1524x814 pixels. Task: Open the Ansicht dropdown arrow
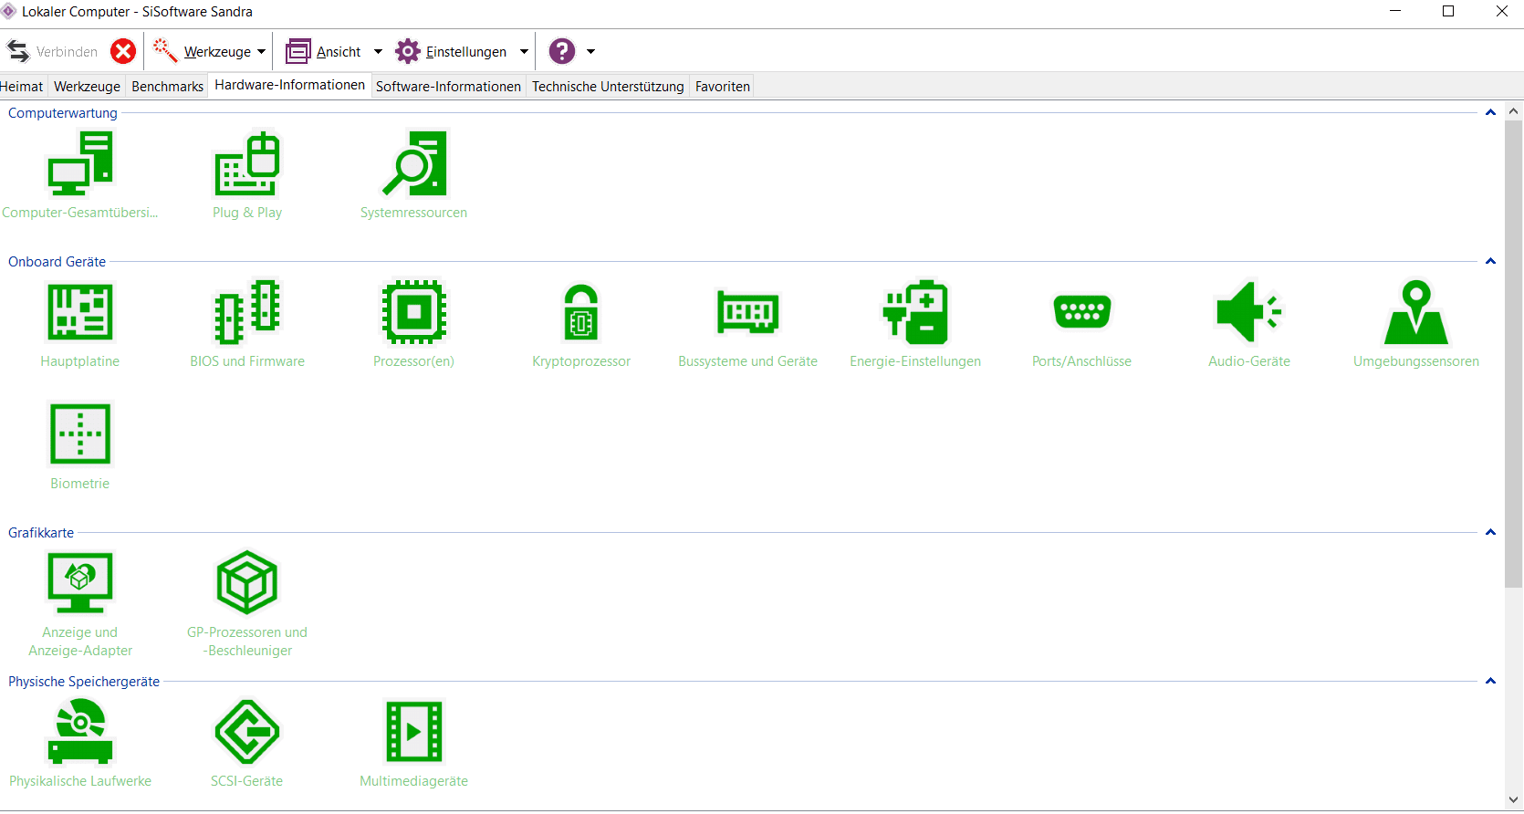point(378,52)
